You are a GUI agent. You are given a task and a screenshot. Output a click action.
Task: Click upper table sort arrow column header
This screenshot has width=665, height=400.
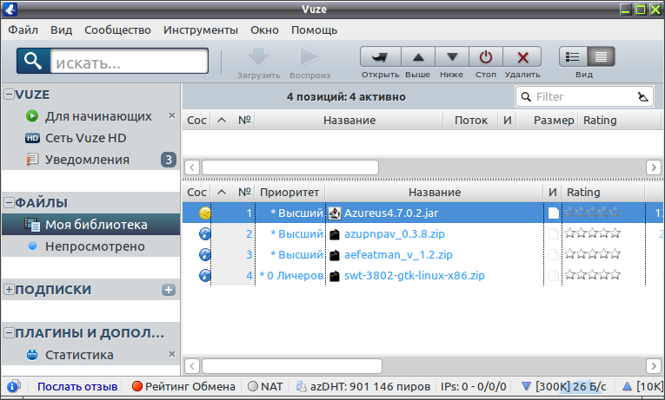pos(222,120)
